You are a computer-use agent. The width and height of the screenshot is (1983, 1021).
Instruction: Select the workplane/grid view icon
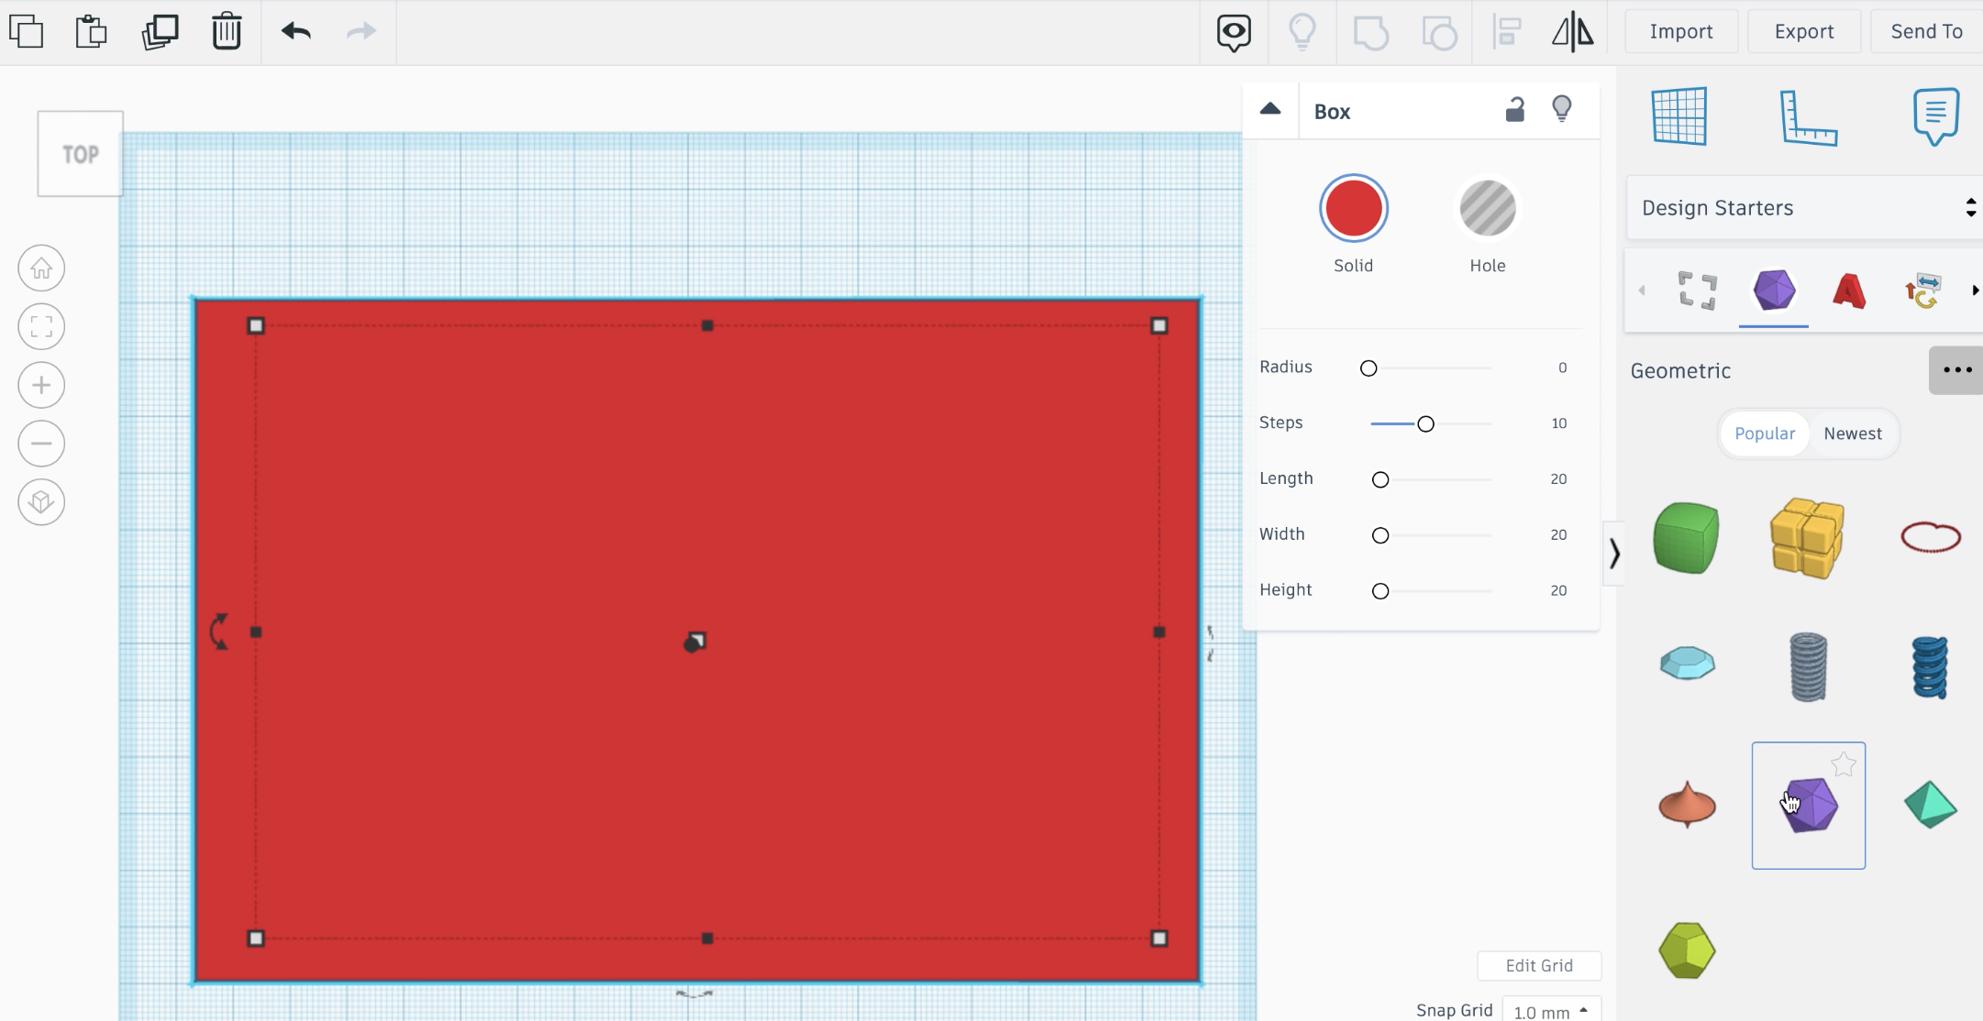[1680, 115]
